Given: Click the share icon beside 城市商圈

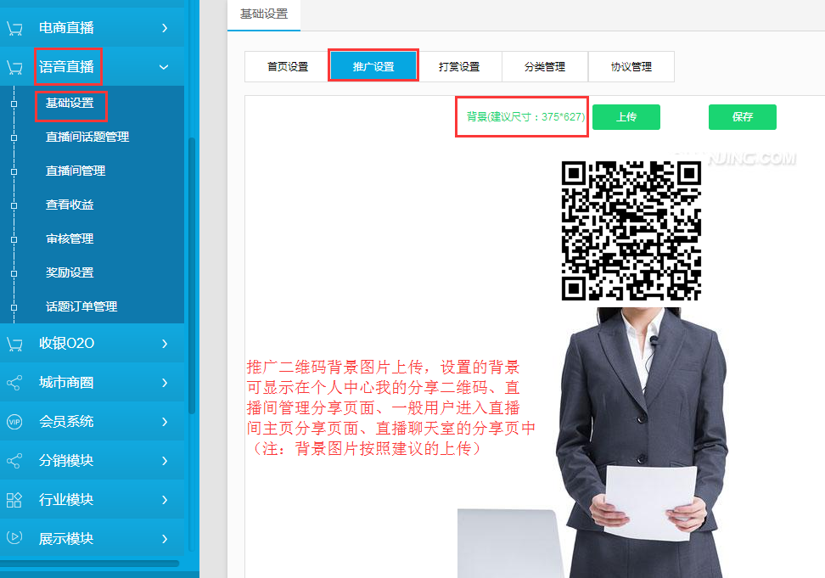Looking at the screenshot, I should (14, 383).
